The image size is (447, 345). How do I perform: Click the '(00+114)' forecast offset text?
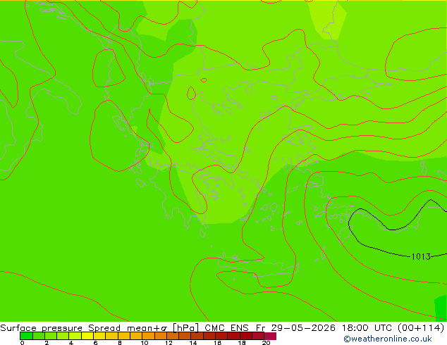click(x=421, y=328)
